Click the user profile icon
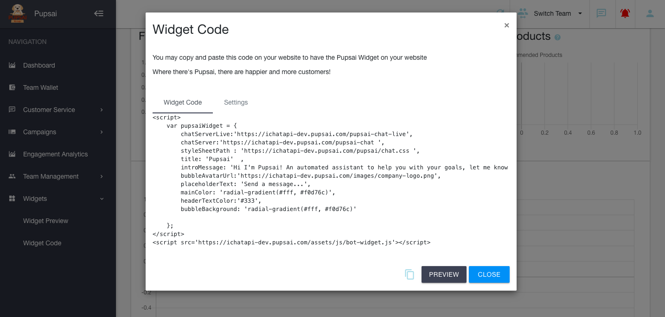 pyautogui.click(x=650, y=13)
